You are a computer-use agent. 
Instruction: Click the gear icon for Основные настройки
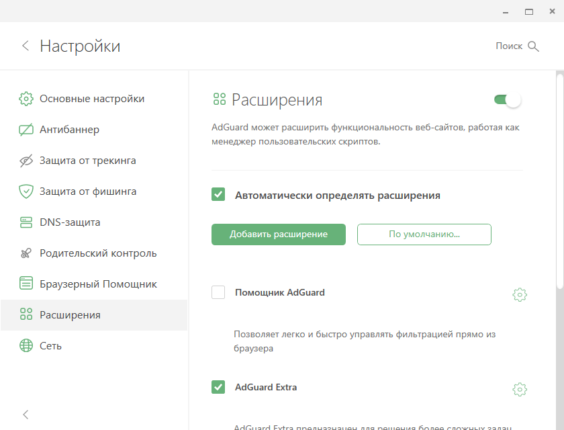tap(26, 99)
